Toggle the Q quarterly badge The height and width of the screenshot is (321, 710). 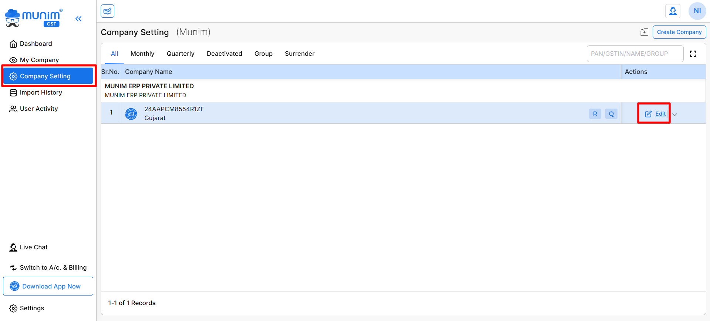(x=611, y=114)
